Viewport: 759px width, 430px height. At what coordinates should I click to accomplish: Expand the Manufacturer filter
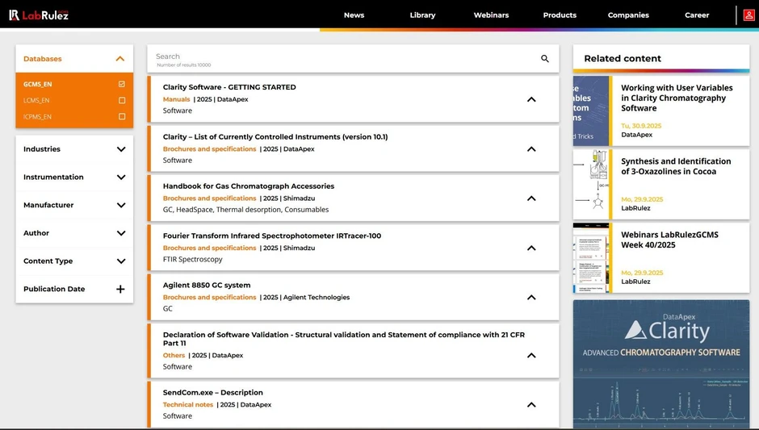tap(120, 205)
